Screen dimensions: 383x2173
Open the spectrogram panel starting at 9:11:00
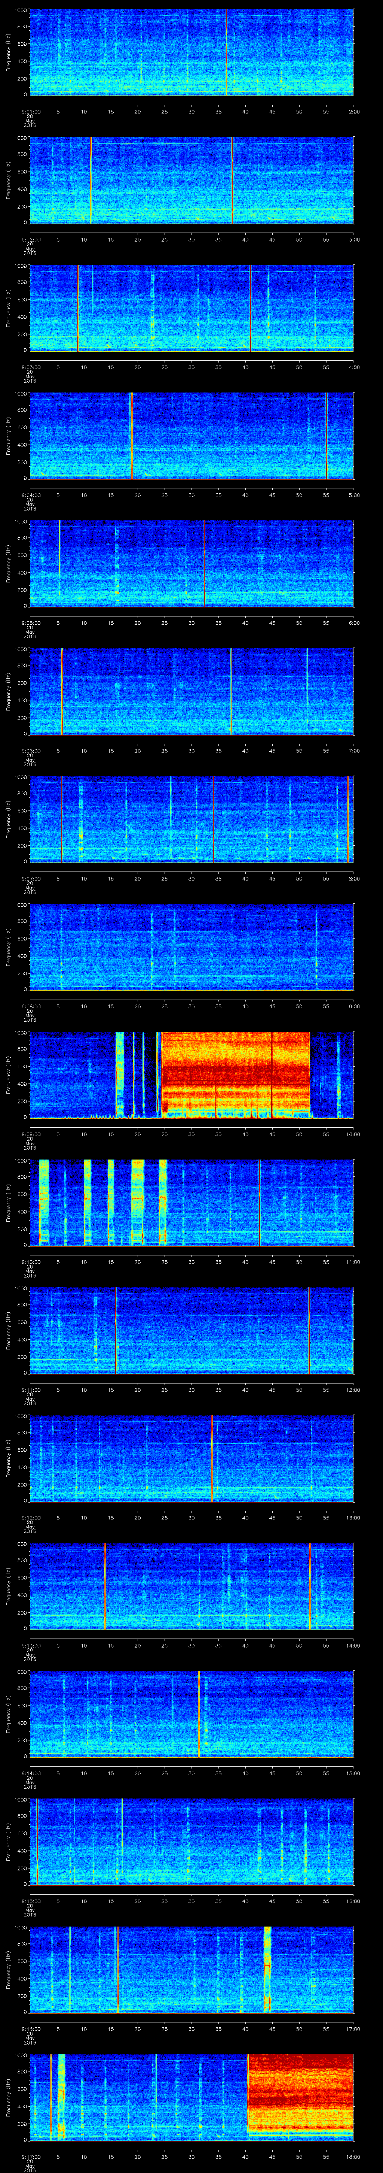[192, 1330]
